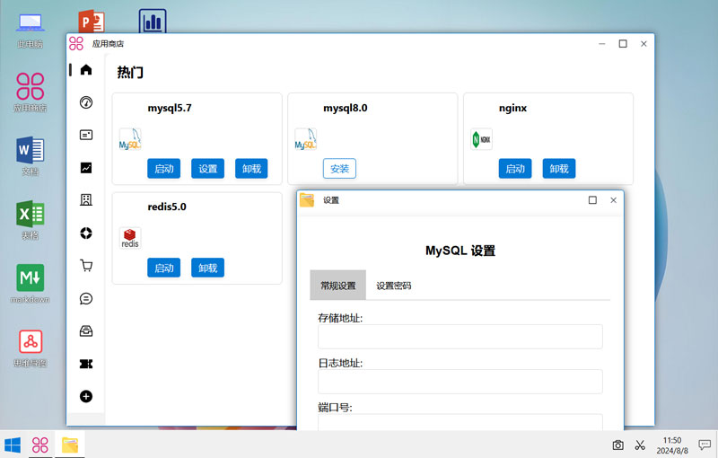Open the bar chart desktop icon
Image resolution: width=718 pixels, height=458 pixels.
tap(153, 21)
